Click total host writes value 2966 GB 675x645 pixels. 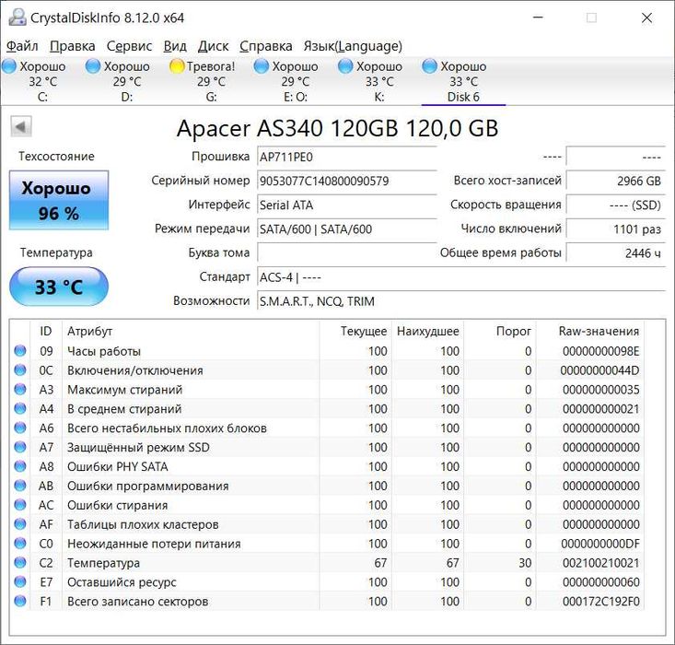tap(615, 181)
